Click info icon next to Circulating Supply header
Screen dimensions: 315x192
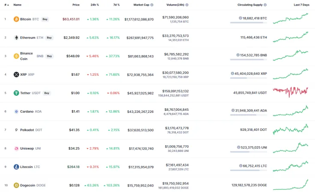(x=265, y=5)
